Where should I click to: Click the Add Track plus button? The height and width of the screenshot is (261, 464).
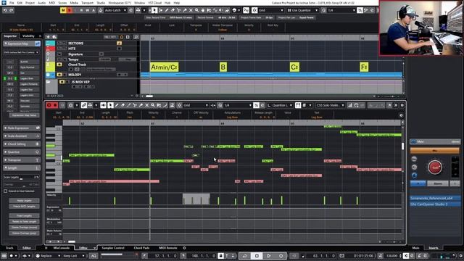coord(48,37)
